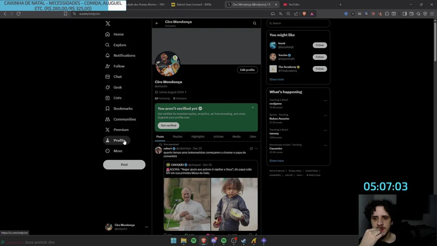Switch to the Articles tab
Viewport: 437px width, 246px height.
pos(218,137)
